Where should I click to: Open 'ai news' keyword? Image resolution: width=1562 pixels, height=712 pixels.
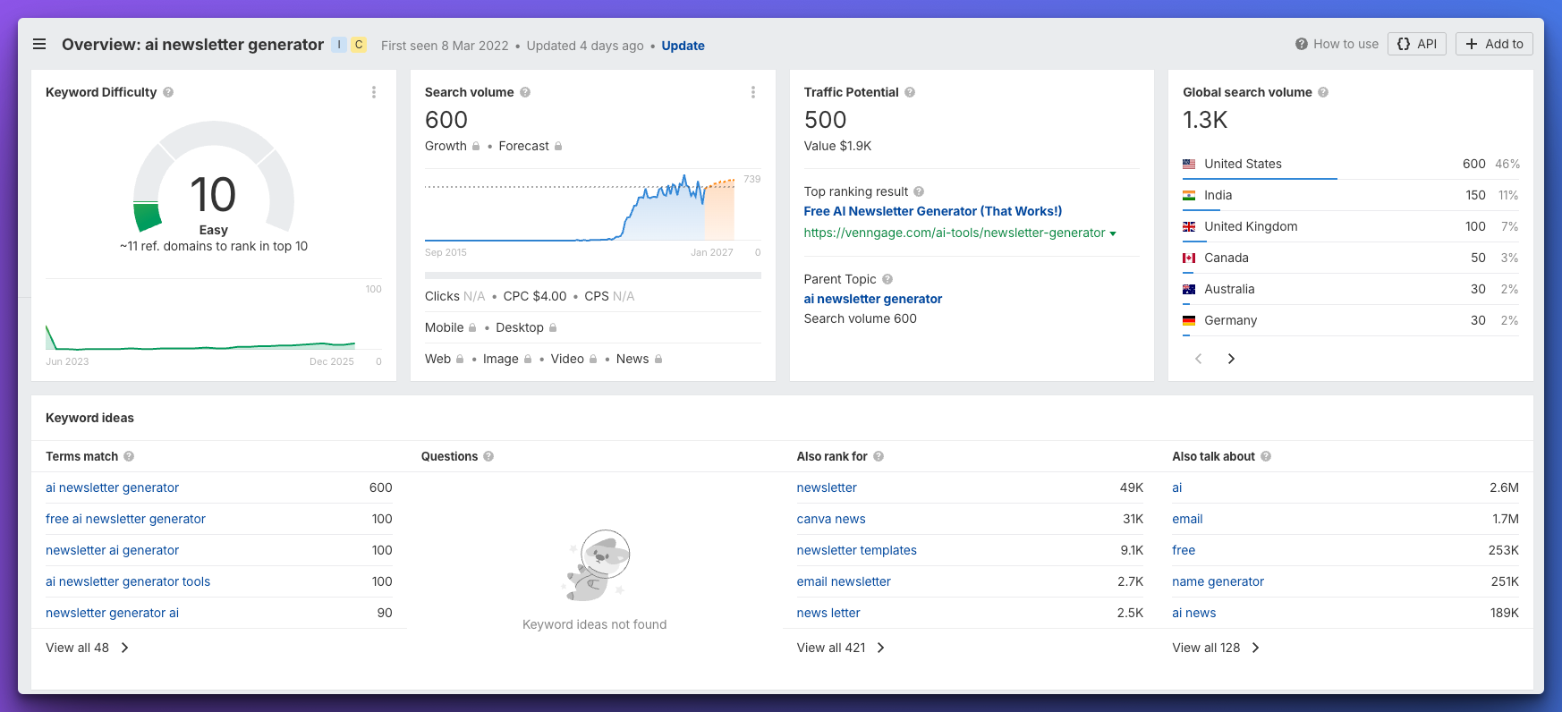pyautogui.click(x=1194, y=613)
